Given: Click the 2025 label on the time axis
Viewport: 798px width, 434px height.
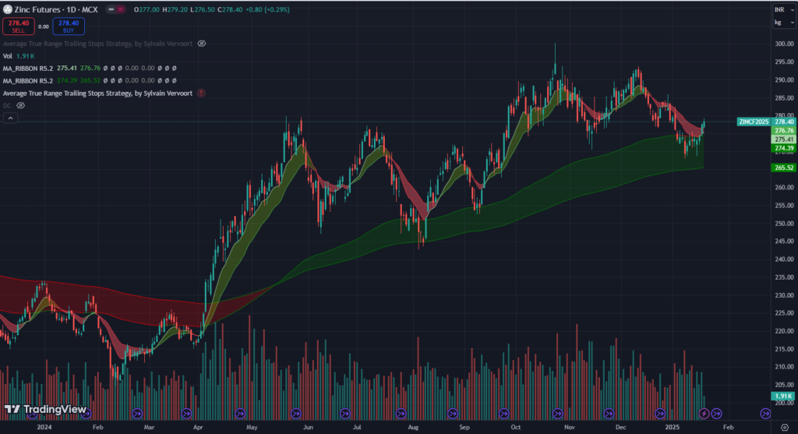Looking at the screenshot, I should click(673, 428).
